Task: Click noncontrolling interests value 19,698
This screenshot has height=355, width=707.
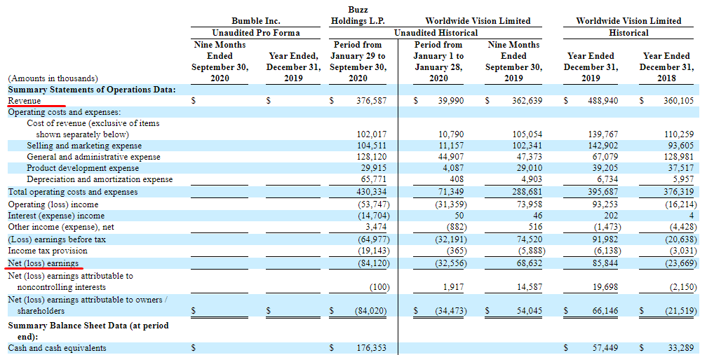Action: click(605, 287)
